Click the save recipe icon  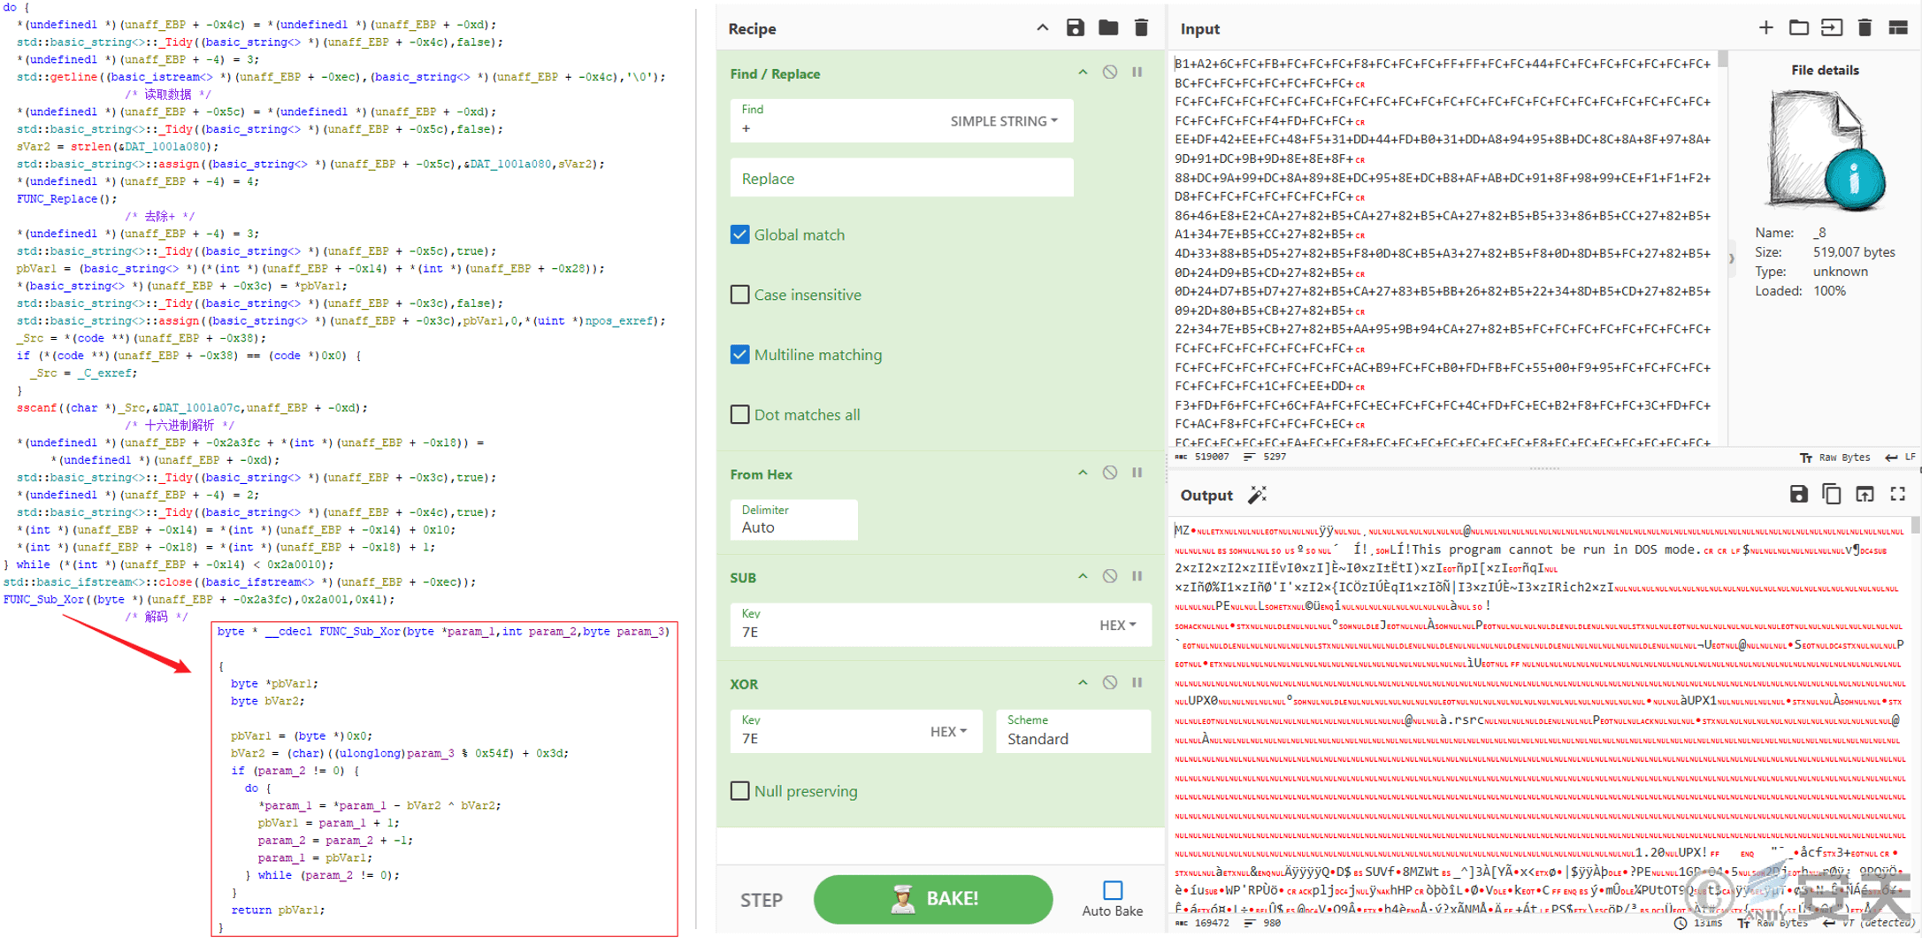click(x=1075, y=28)
